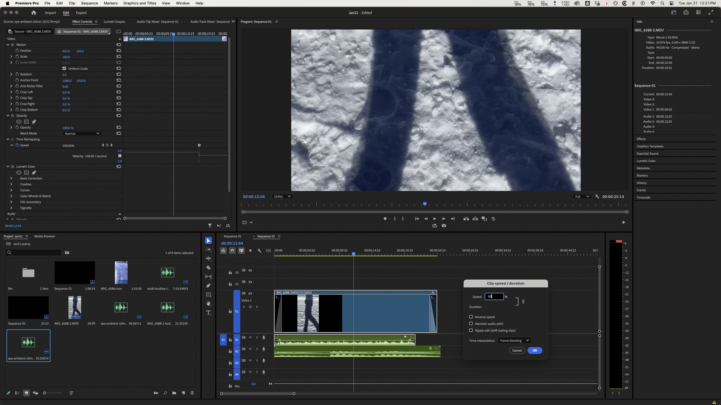The height and width of the screenshot is (405, 721).
Task: Select the Track Select Forward tool
Action: 208,250
